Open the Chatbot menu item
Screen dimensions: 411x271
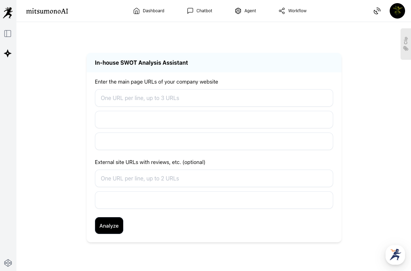pos(200,11)
